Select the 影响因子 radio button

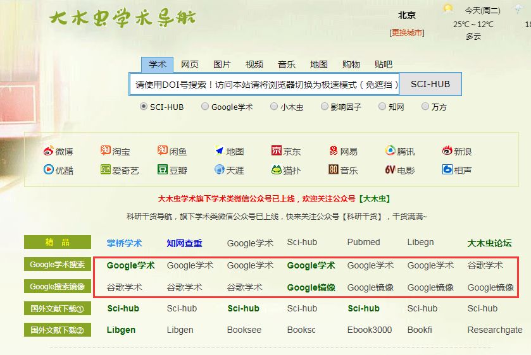pyautogui.click(x=325, y=107)
